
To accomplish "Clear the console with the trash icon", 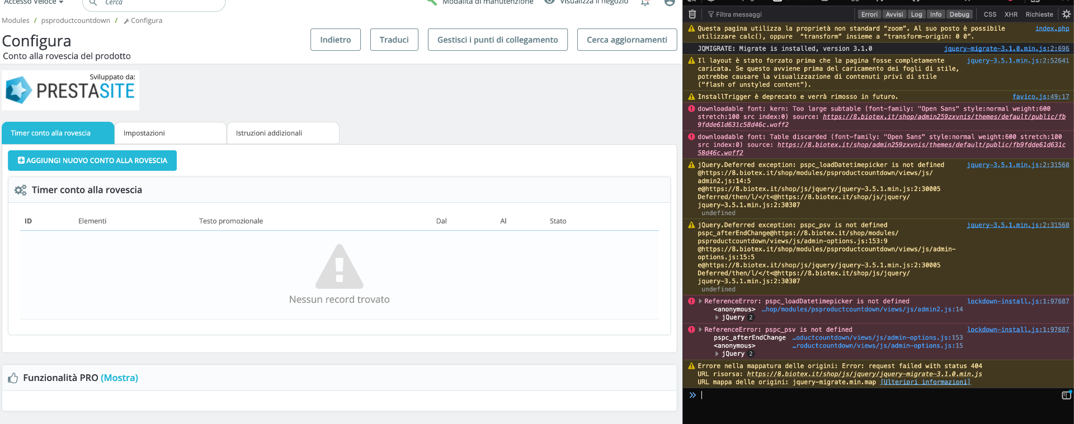I will [x=692, y=15].
